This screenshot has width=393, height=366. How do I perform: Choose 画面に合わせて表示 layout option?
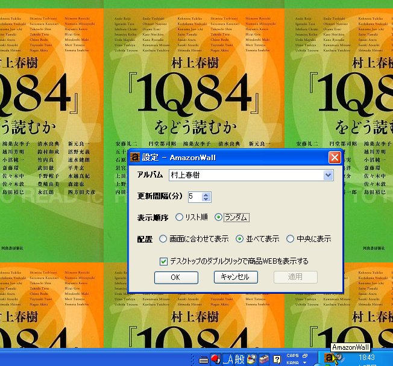click(193, 239)
